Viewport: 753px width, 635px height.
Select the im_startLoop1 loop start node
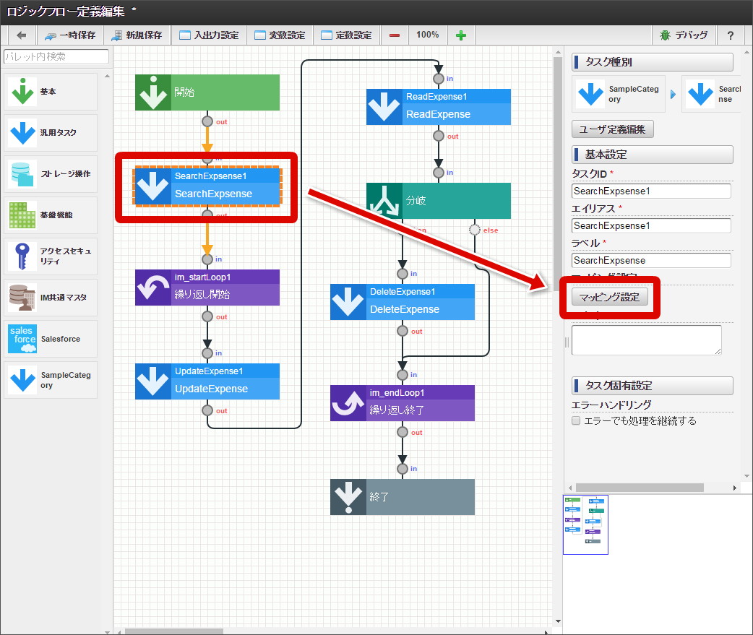click(207, 288)
